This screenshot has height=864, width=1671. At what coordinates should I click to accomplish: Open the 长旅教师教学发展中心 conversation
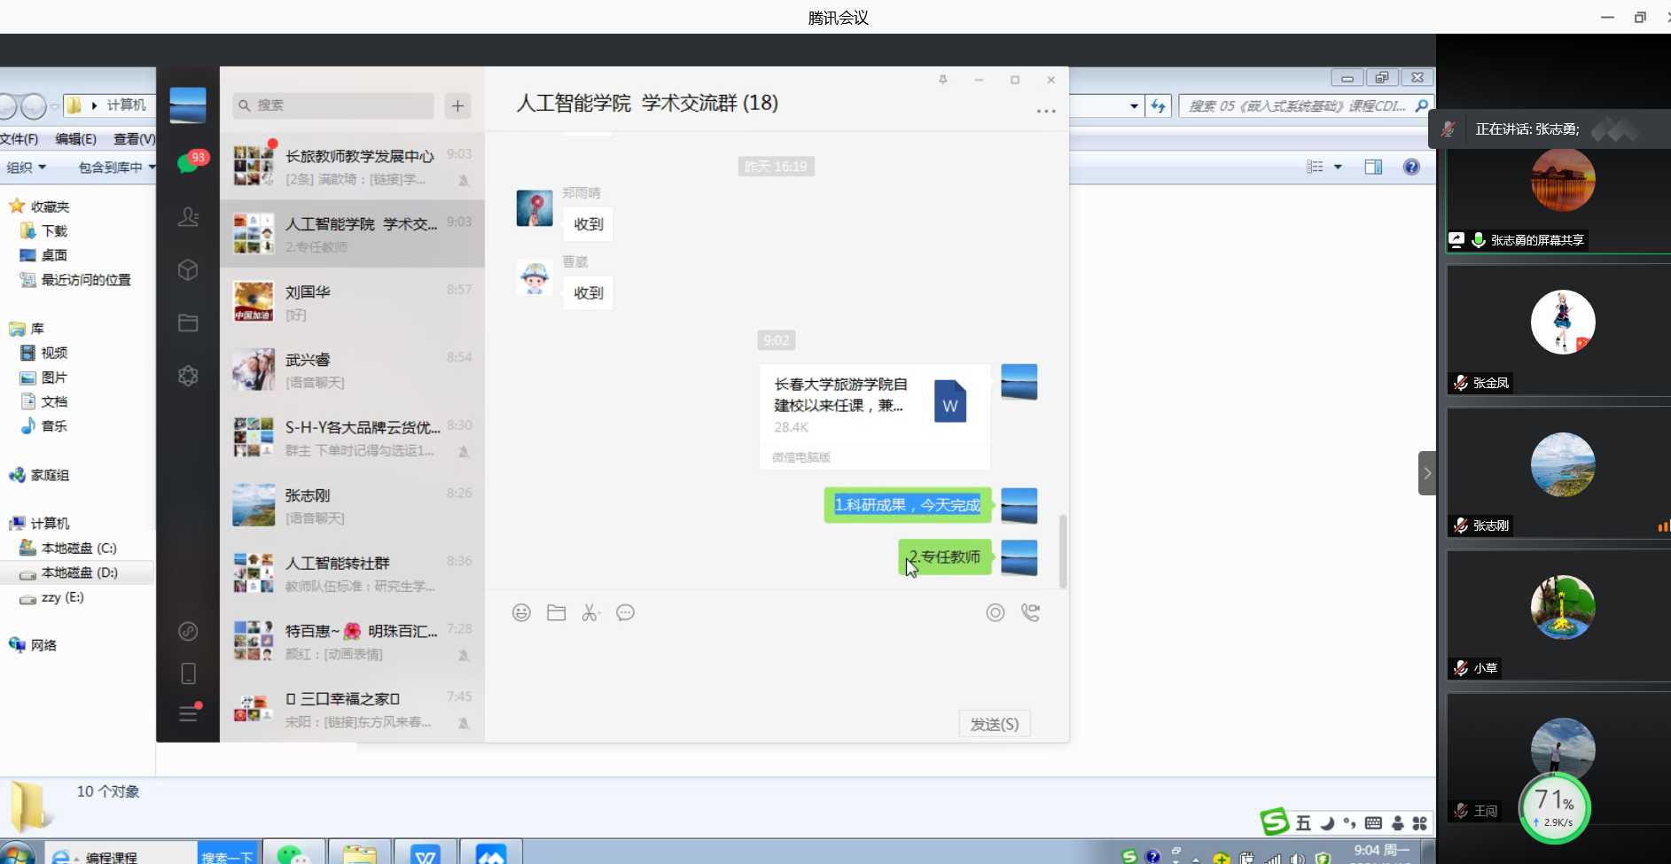pyautogui.click(x=352, y=166)
